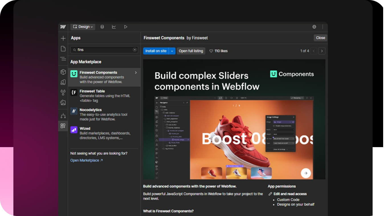Open the Pages panel icon

(63, 49)
